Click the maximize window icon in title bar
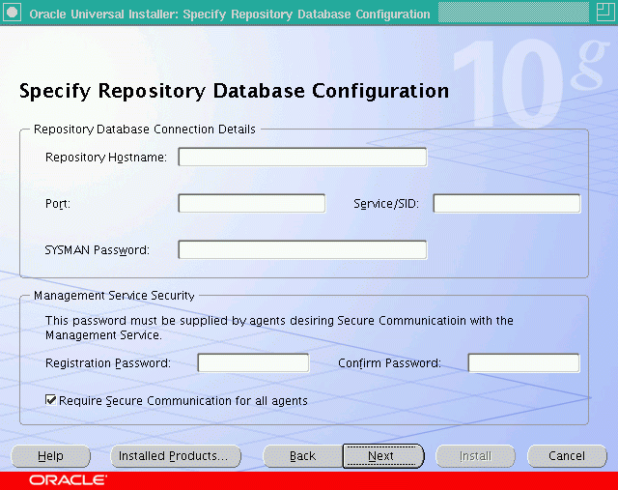618x490 pixels. point(605,13)
